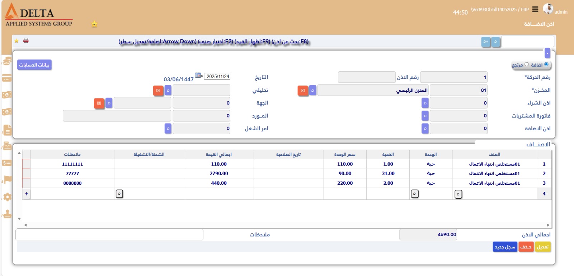Open the item lookup in row 4 الصنف column

[458, 194]
